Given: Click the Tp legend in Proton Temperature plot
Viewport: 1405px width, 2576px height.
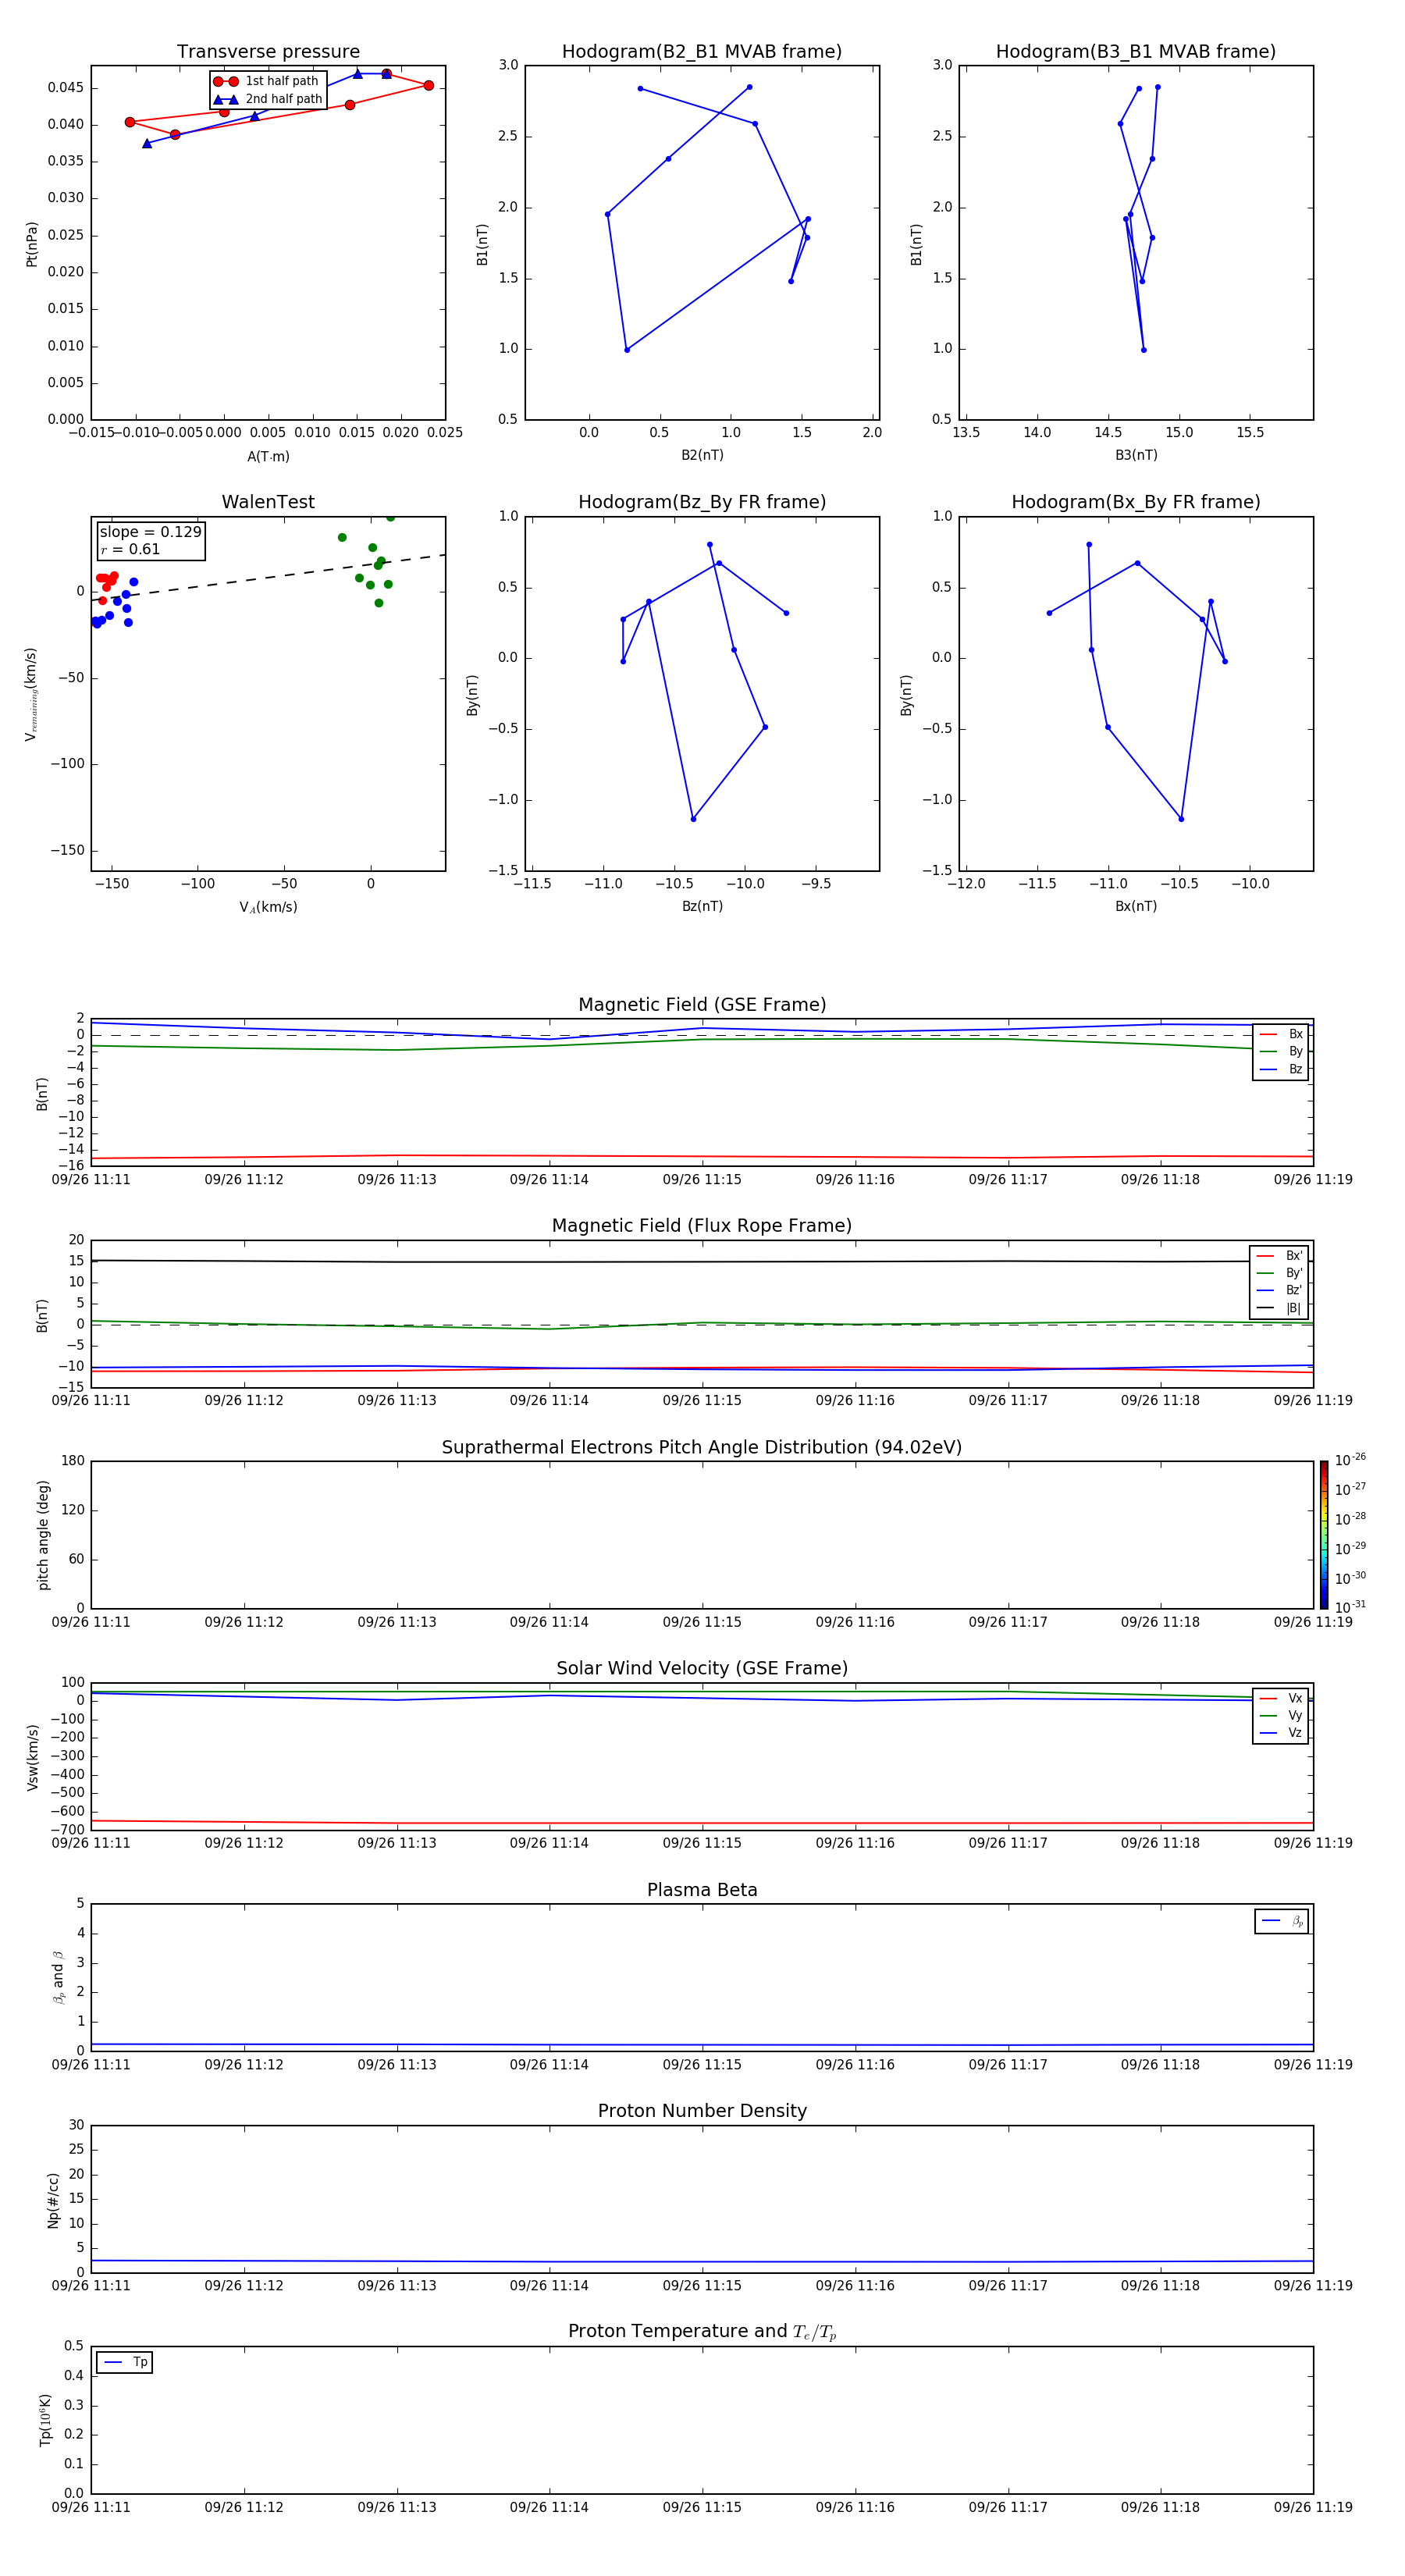Looking at the screenshot, I should pyautogui.click(x=125, y=2362).
